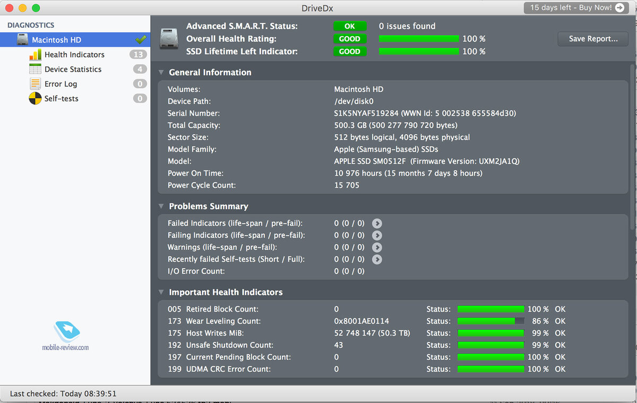This screenshot has height=403, width=637.
Task: Click GOOD badge for Overall Health Rating
Action: pos(349,39)
